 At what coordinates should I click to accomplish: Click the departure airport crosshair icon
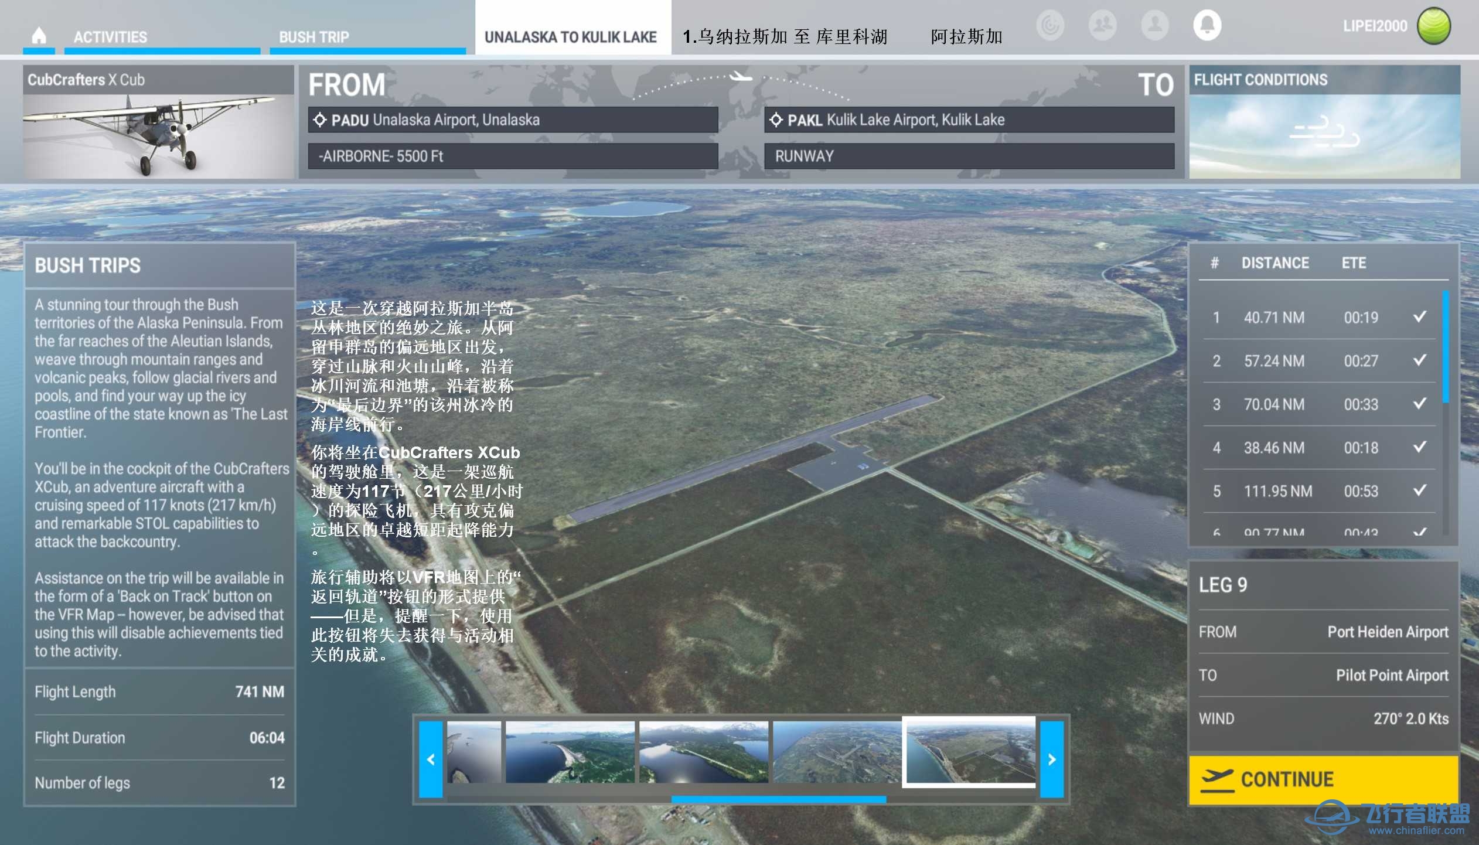[x=319, y=120]
